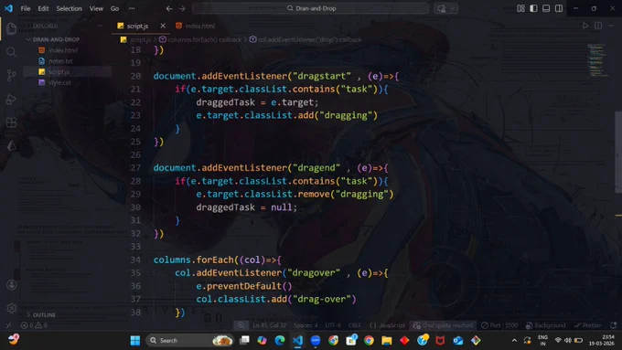Image resolution: width=622 pixels, height=350 pixels.
Task: Open editor More Actions ellipsis
Action: tap(611, 26)
